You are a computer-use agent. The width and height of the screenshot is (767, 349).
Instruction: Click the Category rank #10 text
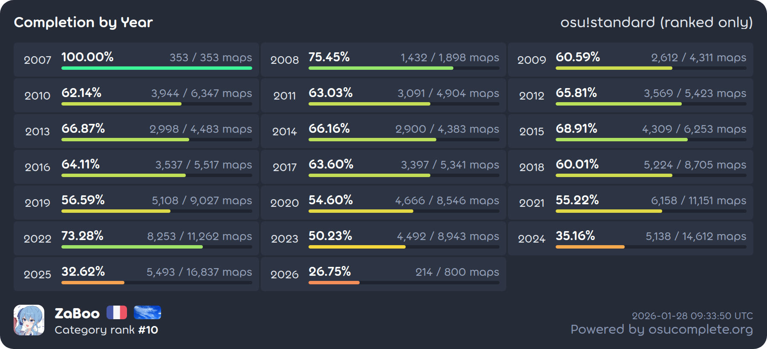[107, 330]
